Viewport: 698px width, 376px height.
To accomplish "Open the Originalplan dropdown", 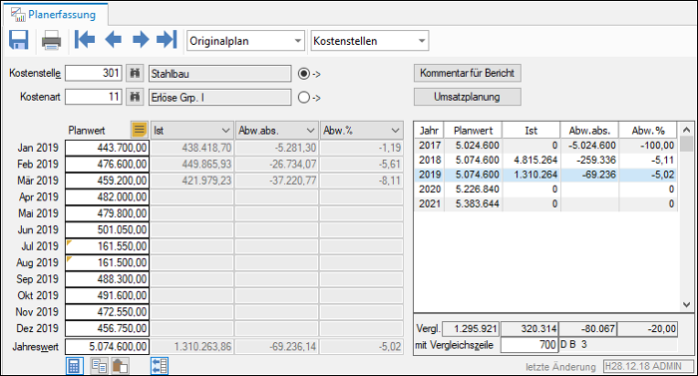I will [x=245, y=41].
